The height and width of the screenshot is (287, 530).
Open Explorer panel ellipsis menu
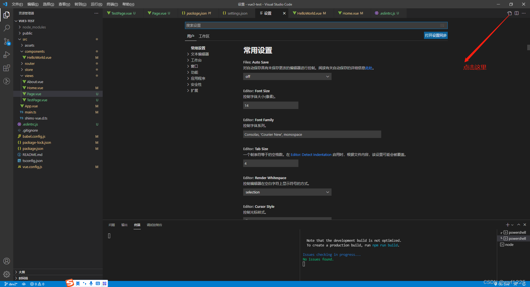click(96, 13)
